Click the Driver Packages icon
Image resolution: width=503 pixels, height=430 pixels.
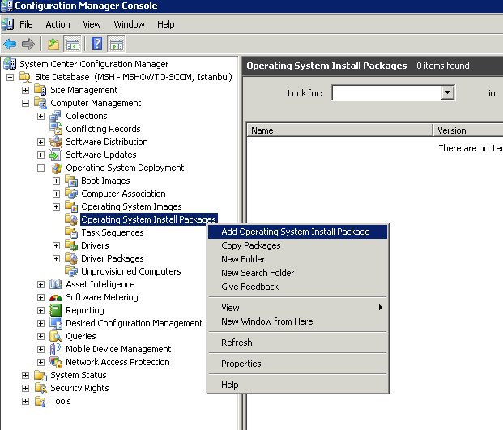[x=71, y=258]
